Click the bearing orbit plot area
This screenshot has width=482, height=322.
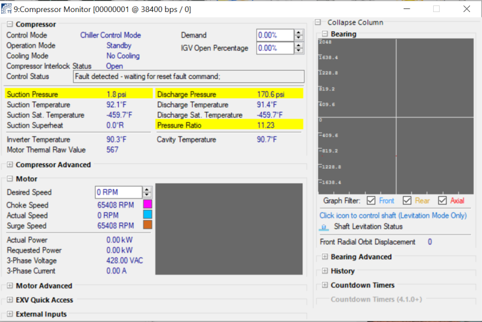396,116
